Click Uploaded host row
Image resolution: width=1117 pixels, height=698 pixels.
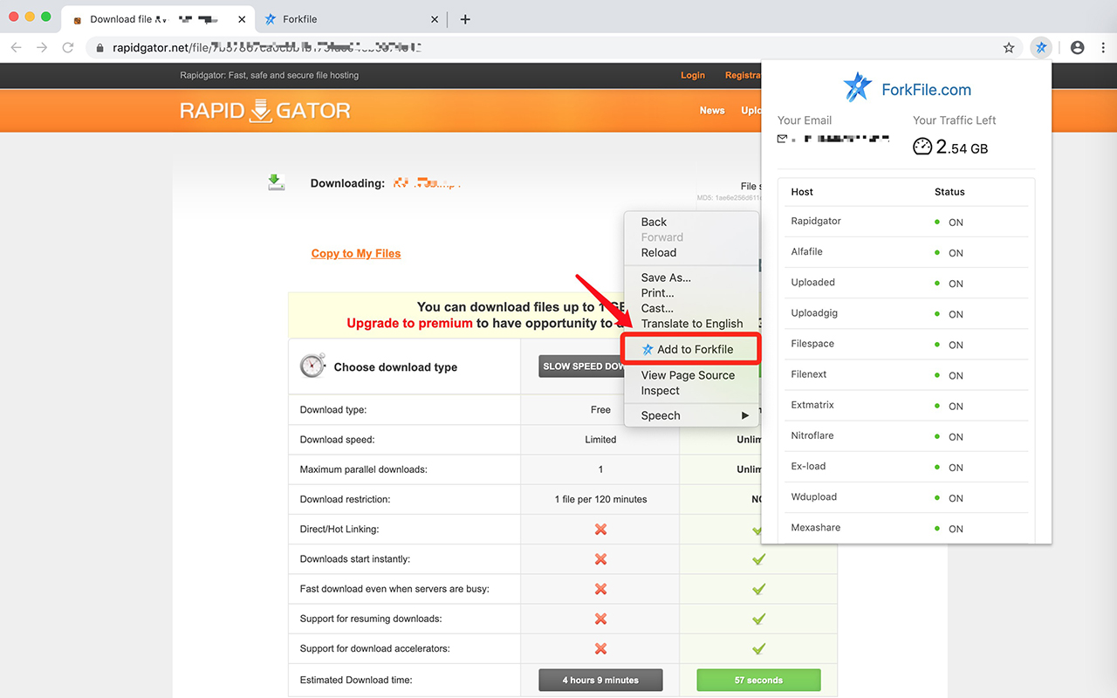[x=906, y=283]
